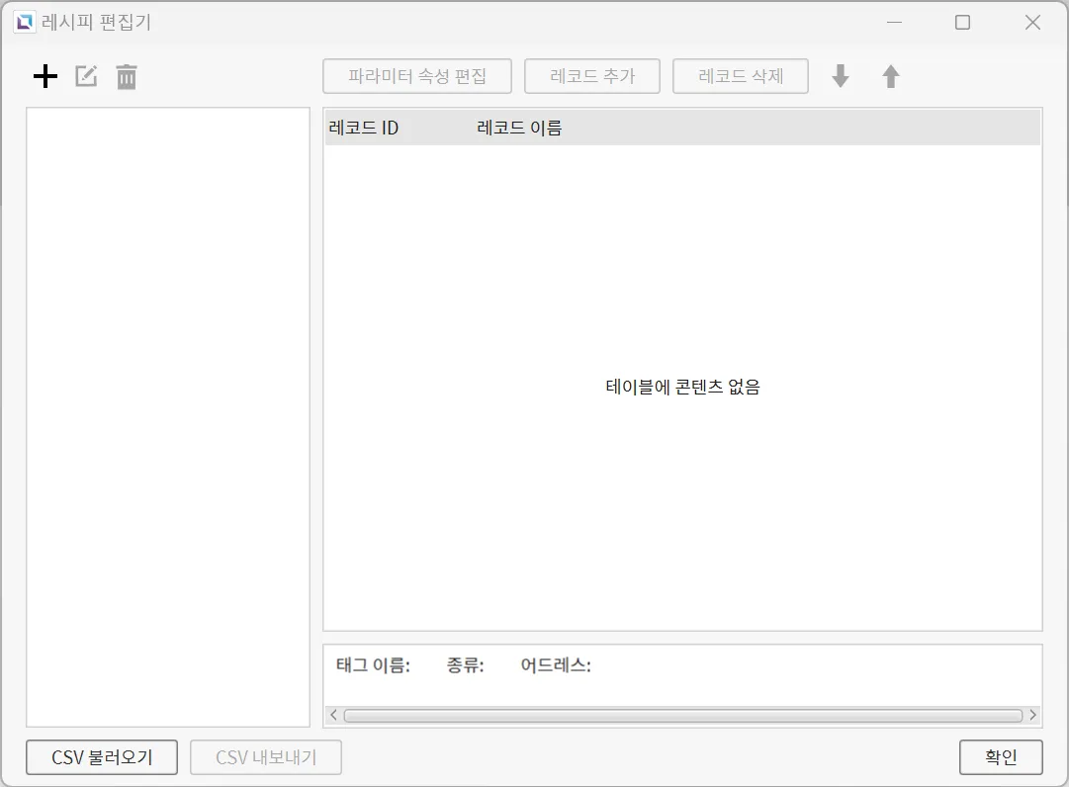
Task: Click the edit recipe pencil icon
Action: pyautogui.click(x=87, y=76)
